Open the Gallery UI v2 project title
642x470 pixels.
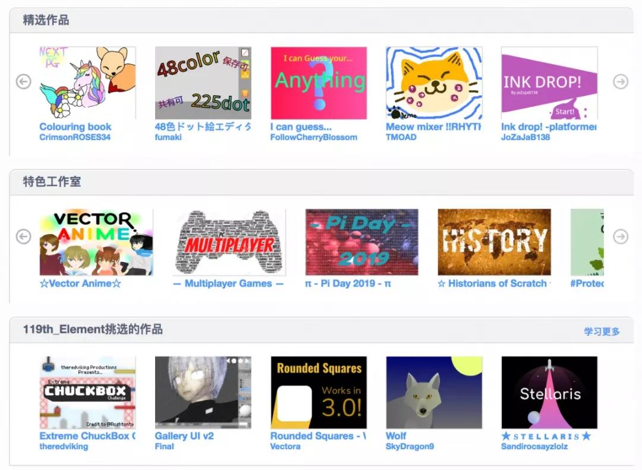(184, 436)
